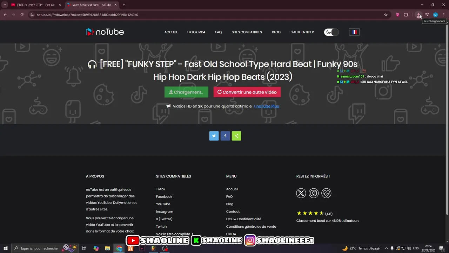The image size is (449, 253).
Task: Click the Accueil link in footer menu
Action: tap(232, 189)
